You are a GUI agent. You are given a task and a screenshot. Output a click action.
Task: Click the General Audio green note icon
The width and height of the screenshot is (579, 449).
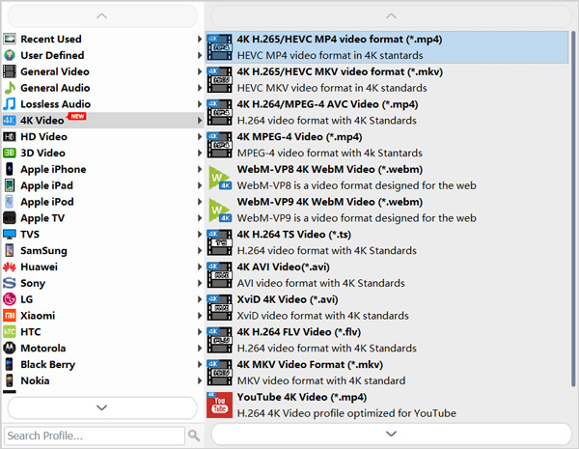pos(10,88)
